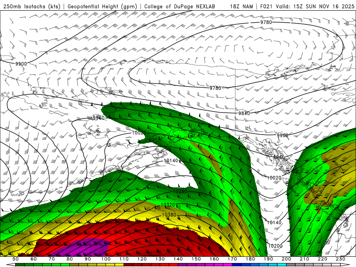Image resolution: width=356 pixels, height=267 pixels.
Task: Click the red colorbar swatch below 130
Action: 165,265
